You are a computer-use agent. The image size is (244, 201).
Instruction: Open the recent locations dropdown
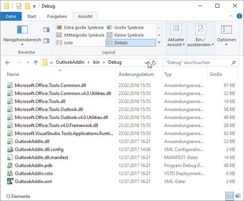point(28,63)
